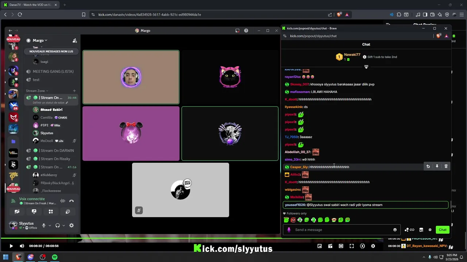This screenshot has width=467, height=262.
Task: Click the share page icon in address bar
Action: (330, 15)
